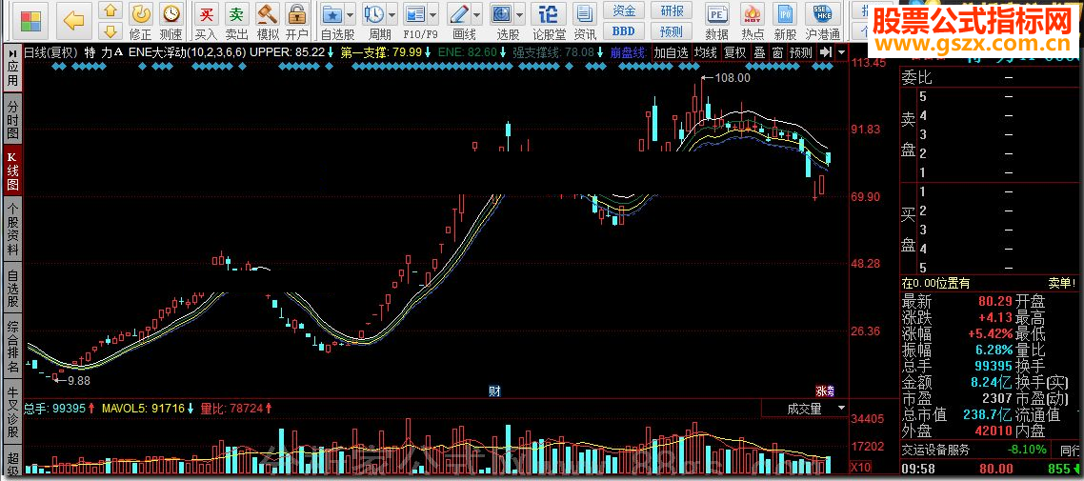Open the 买入 buy icon
Image resolution: width=1084 pixels, height=481 pixels.
(x=206, y=21)
